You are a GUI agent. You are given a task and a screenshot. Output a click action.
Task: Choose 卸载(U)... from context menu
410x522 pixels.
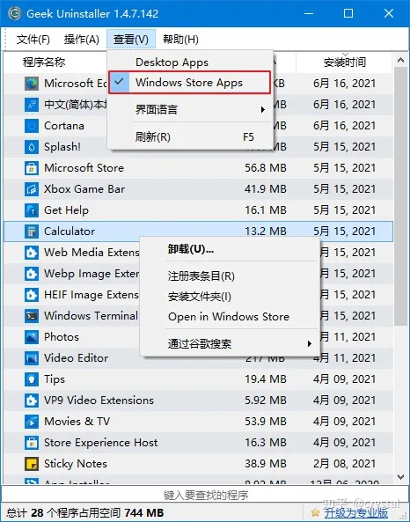pos(191,249)
